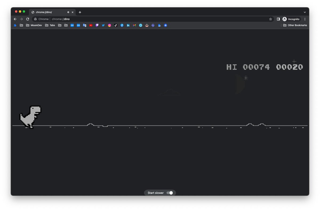The height and width of the screenshot is (210, 320).
Task: Open the Other Bookmarks folder
Action: (x=295, y=25)
